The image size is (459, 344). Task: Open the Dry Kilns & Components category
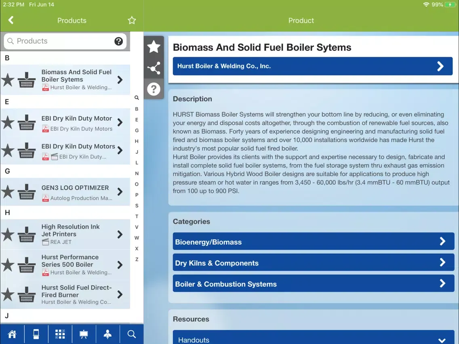coord(314,262)
